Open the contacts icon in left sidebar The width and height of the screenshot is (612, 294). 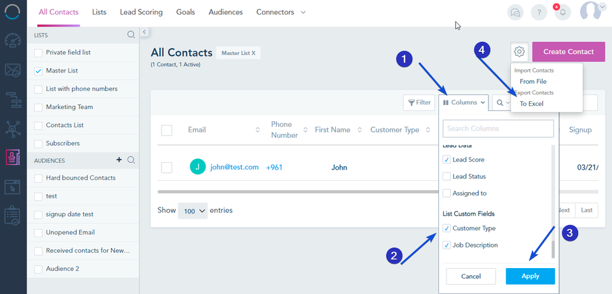pyautogui.click(x=13, y=157)
